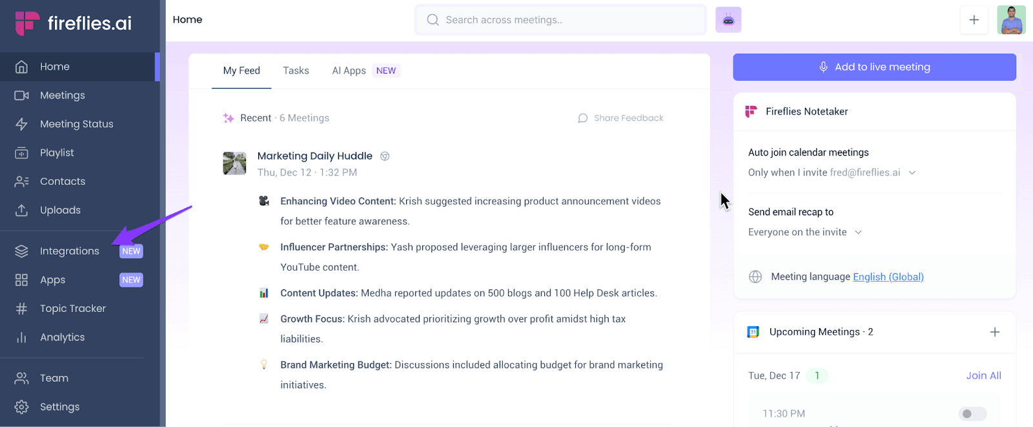Open Marketing Daily Huddle meeting title

pyautogui.click(x=315, y=156)
